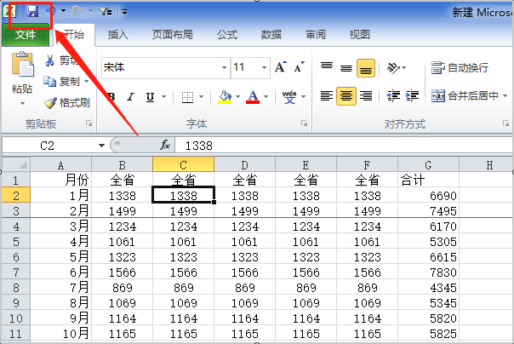Toggle align text right
Image resolution: width=514 pixels, height=344 pixels.
click(x=366, y=95)
